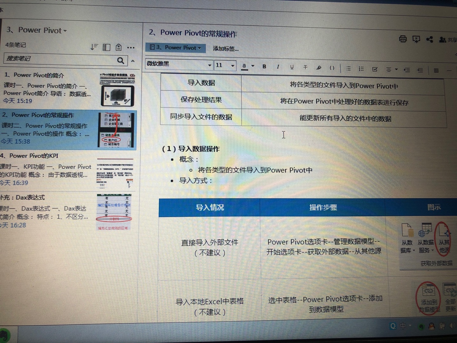Screen dimensions: 457x343
Task: Click the '同步导入文件的数据' table cell
Action: click(x=201, y=117)
